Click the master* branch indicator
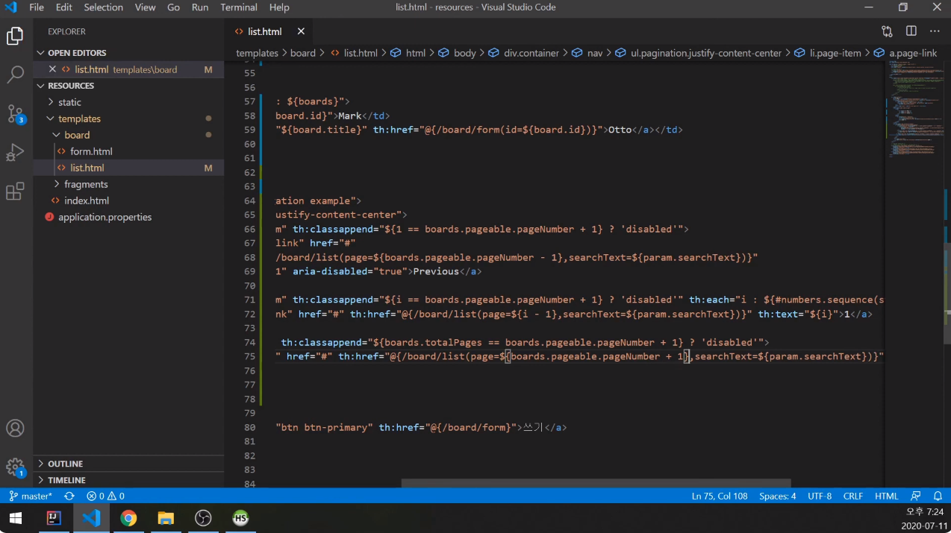Image resolution: width=951 pixels, height=533 pixels. [x=31, y=496]
